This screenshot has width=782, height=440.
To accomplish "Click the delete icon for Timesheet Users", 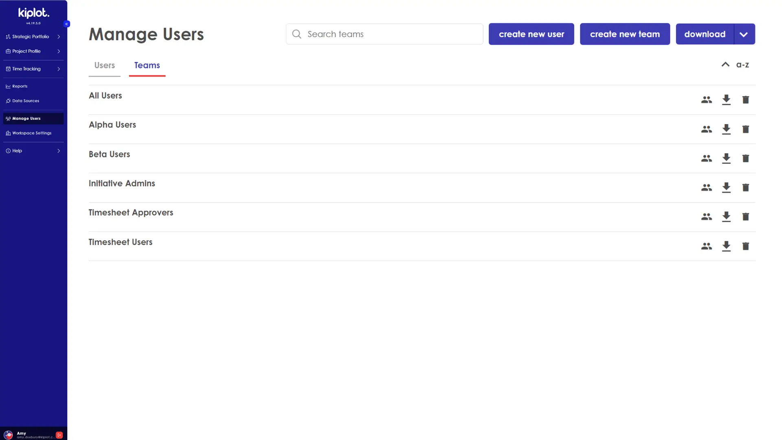I will pyautogui.click(x=745, y=246).
